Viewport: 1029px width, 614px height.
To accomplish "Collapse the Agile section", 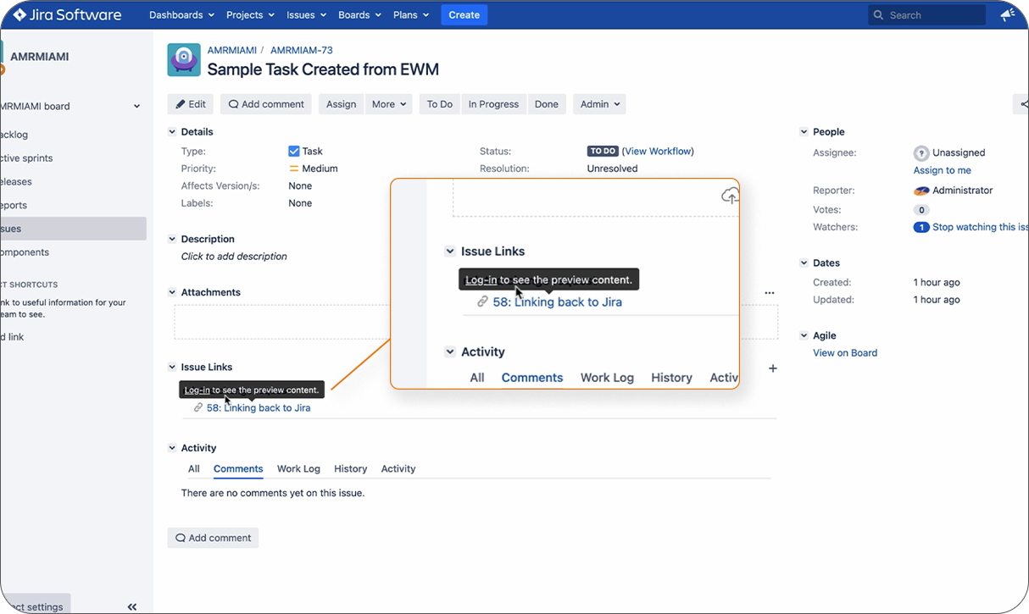I will (804, 336).
